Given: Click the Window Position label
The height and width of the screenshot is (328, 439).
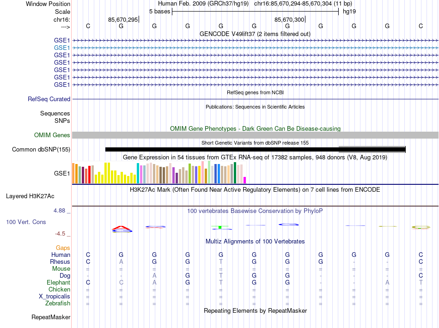Looking at the screenshot, I should (48, 4).
